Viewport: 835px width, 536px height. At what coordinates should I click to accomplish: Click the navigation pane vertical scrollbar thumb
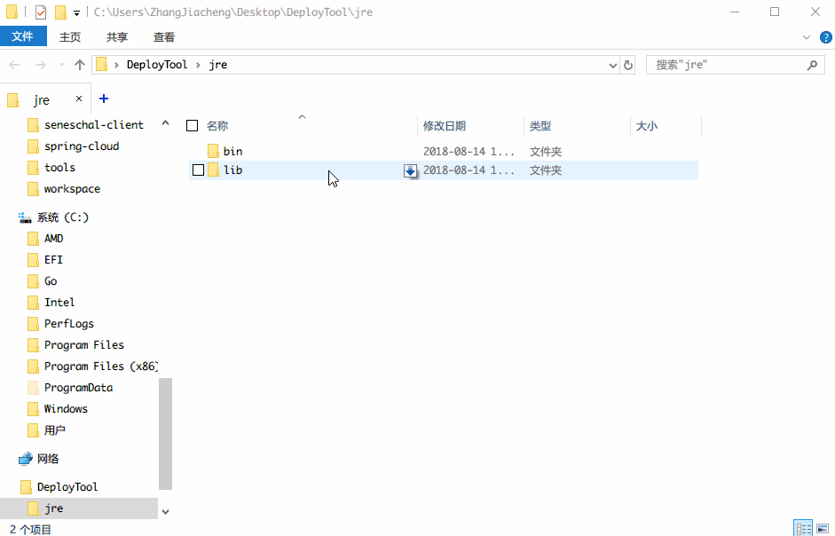[166, 434]
